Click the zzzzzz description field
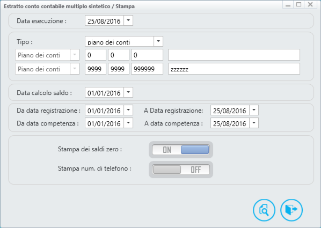Viewport: 321px width, 228px height. 234,69
